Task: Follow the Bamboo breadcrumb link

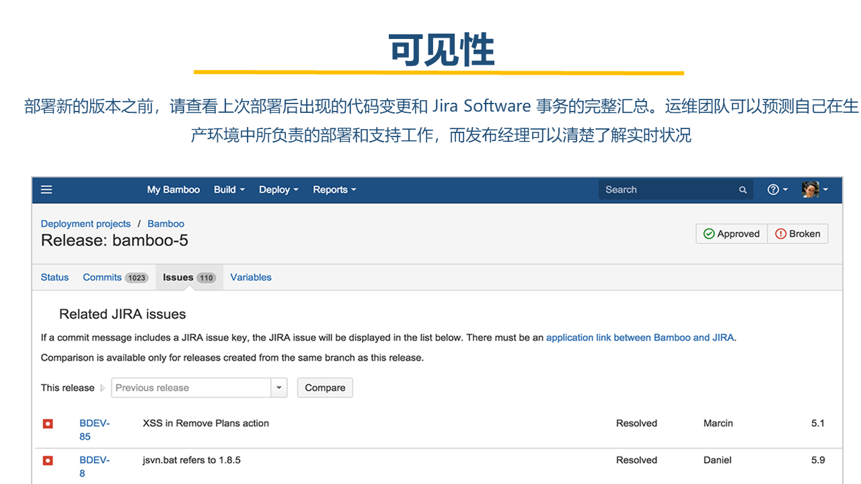Action: point(165,224)
